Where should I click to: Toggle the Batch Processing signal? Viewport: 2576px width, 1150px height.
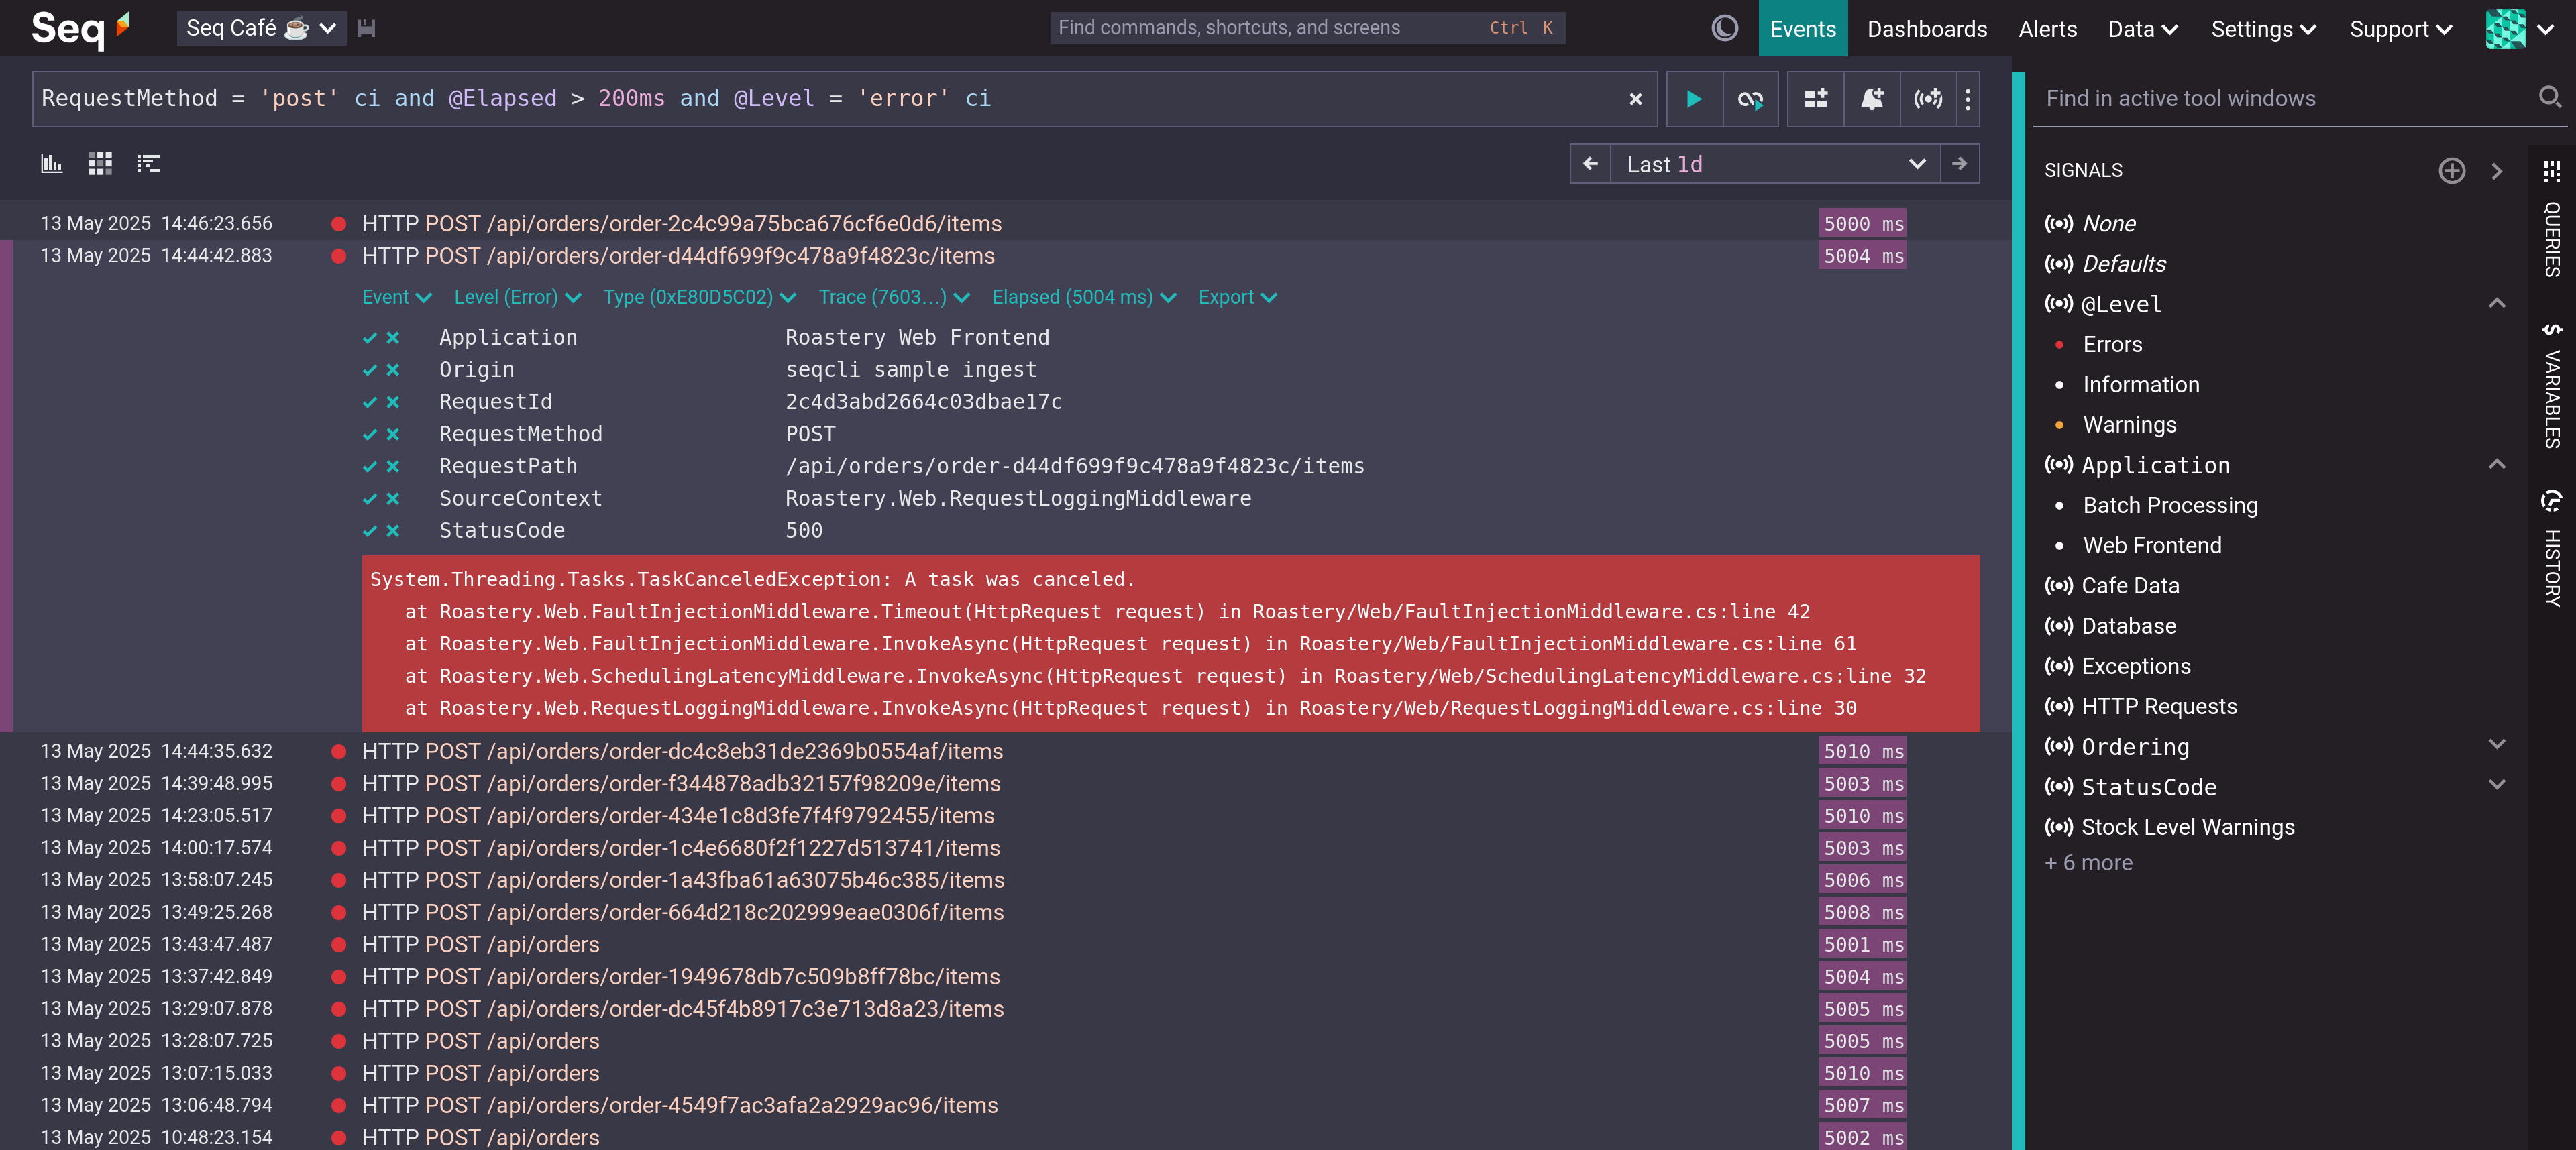click(2169, 506)
